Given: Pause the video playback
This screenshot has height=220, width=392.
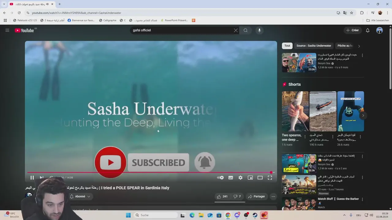Looking at the screenshot, I should [x=32, y=178].
